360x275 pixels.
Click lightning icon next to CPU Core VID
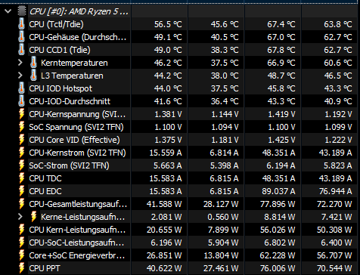tap(22, 140)
